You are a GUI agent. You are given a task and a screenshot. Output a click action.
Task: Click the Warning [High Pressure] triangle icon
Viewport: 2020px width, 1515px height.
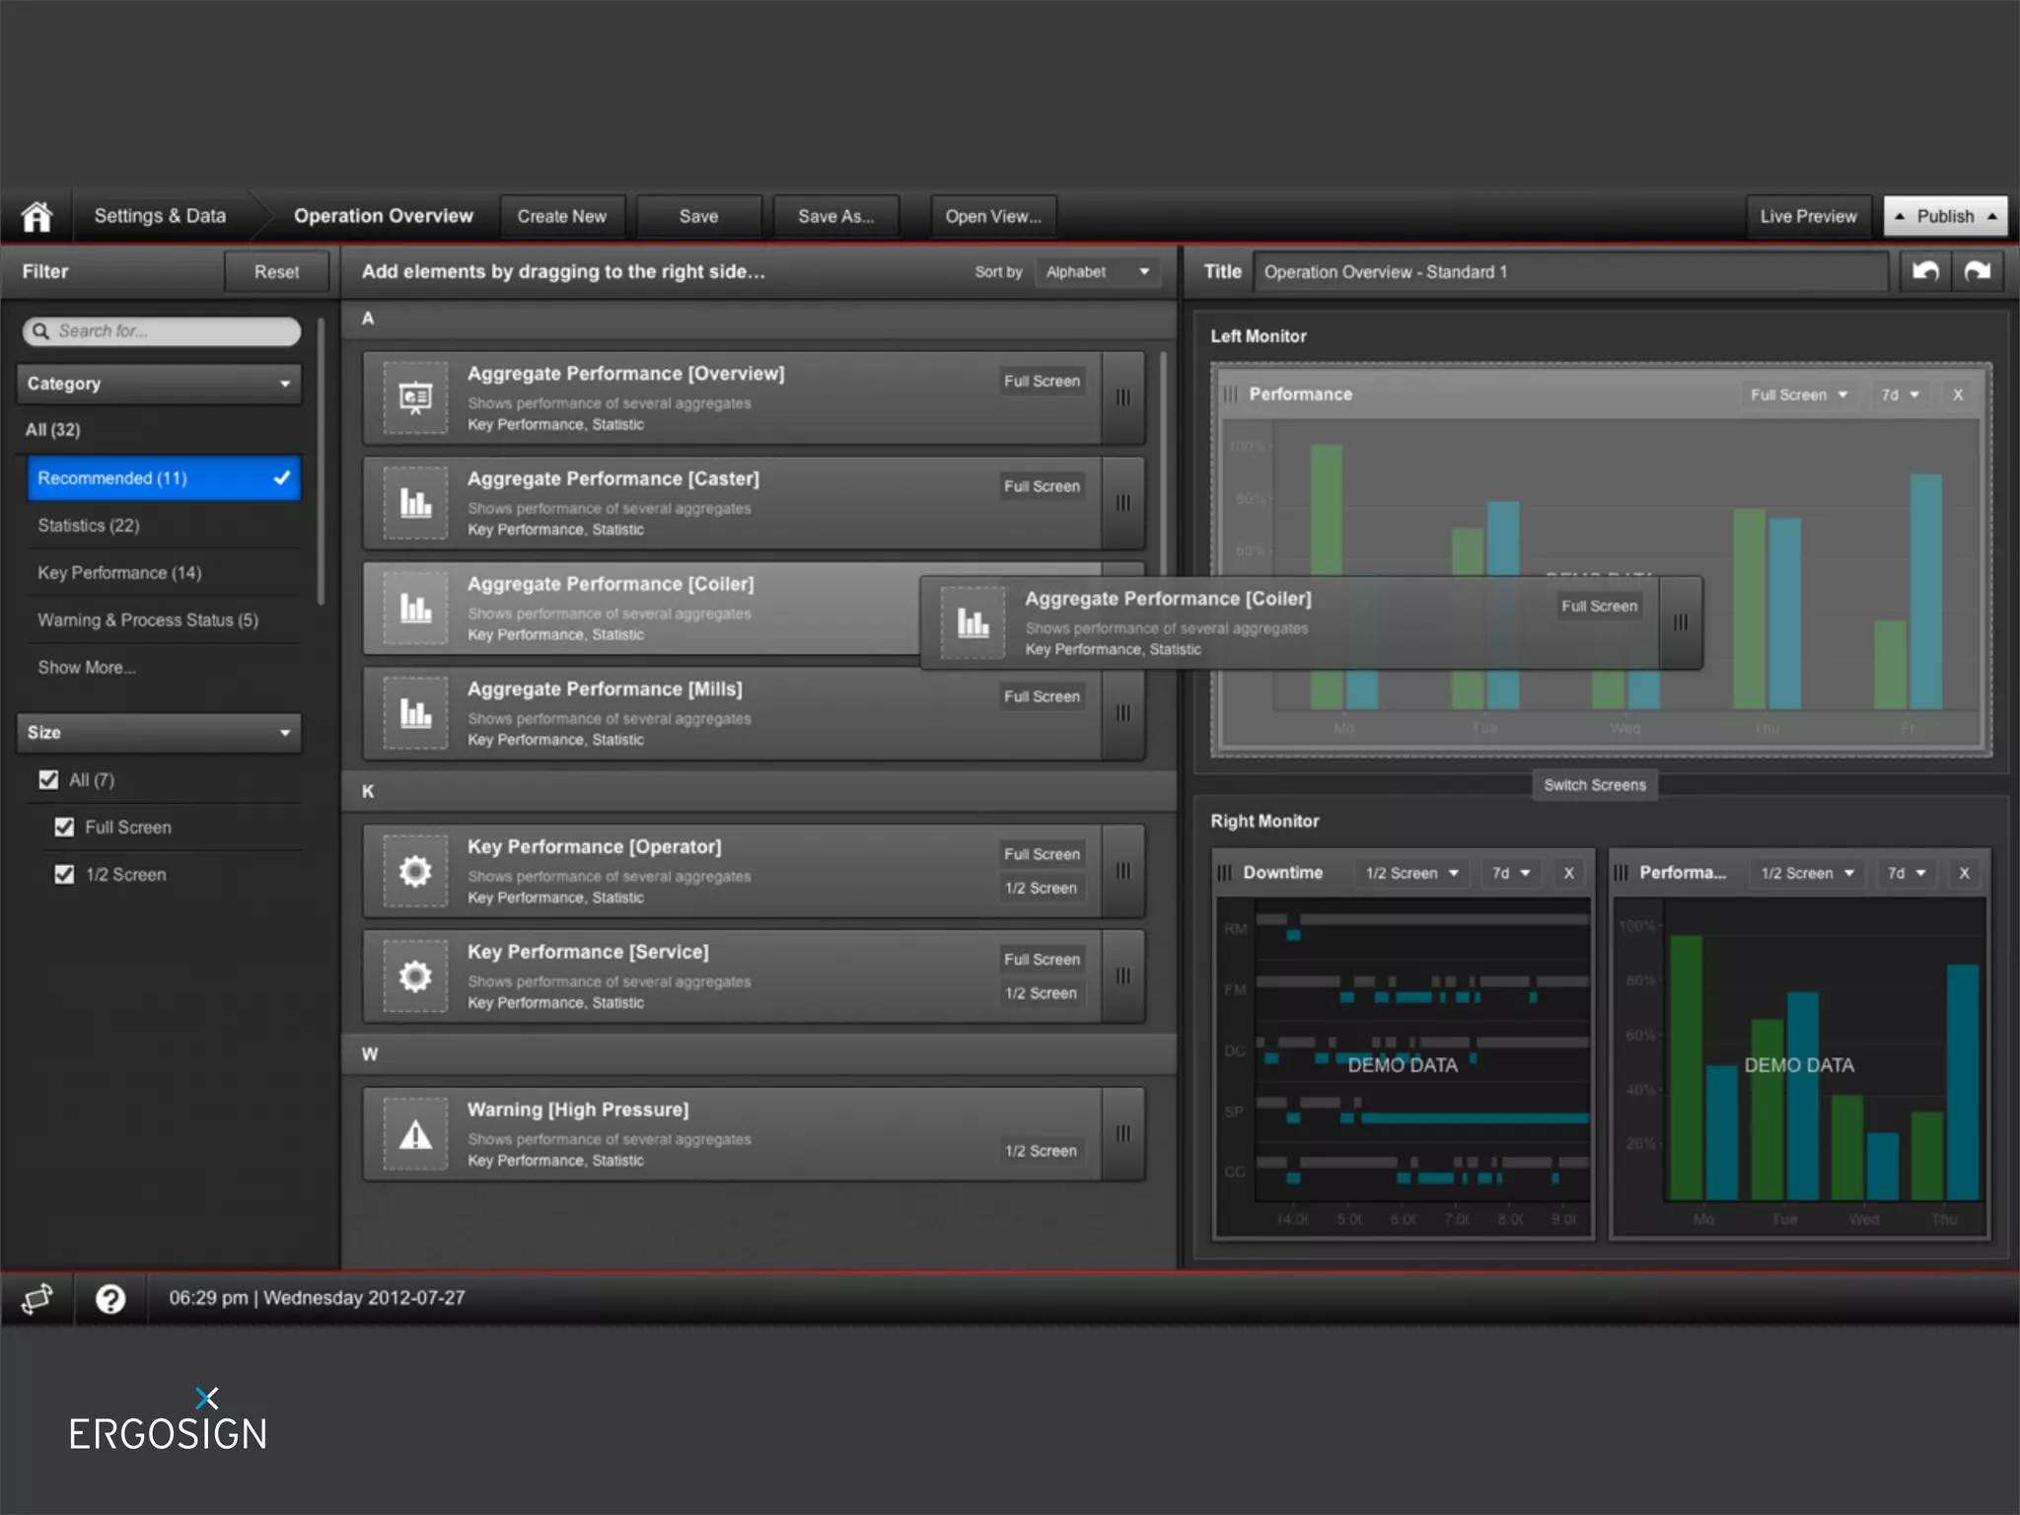coord(415,1134)
